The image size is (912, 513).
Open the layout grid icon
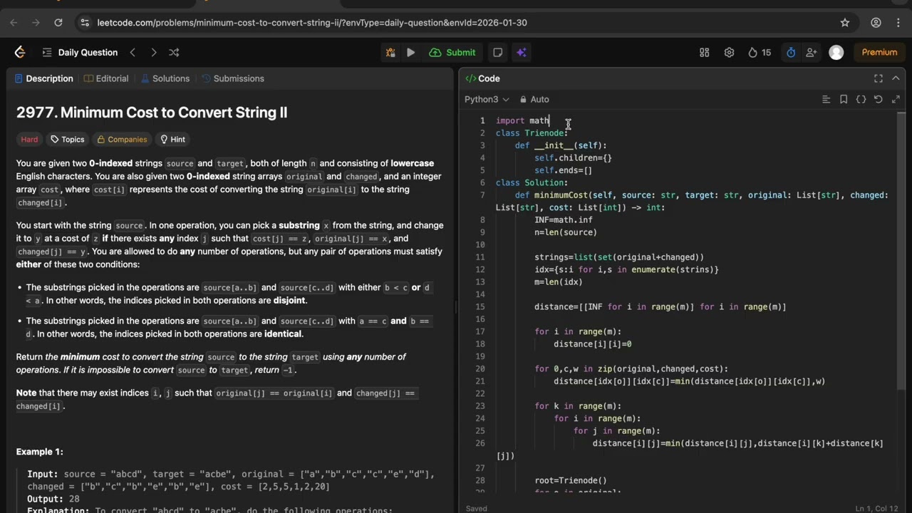tap(705, 52)
